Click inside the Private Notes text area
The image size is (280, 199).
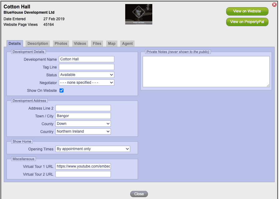pyautogui.click(x=206, y=72)
